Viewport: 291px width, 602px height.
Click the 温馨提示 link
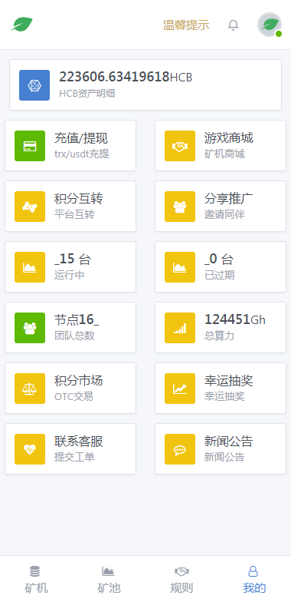pos(186,25)
